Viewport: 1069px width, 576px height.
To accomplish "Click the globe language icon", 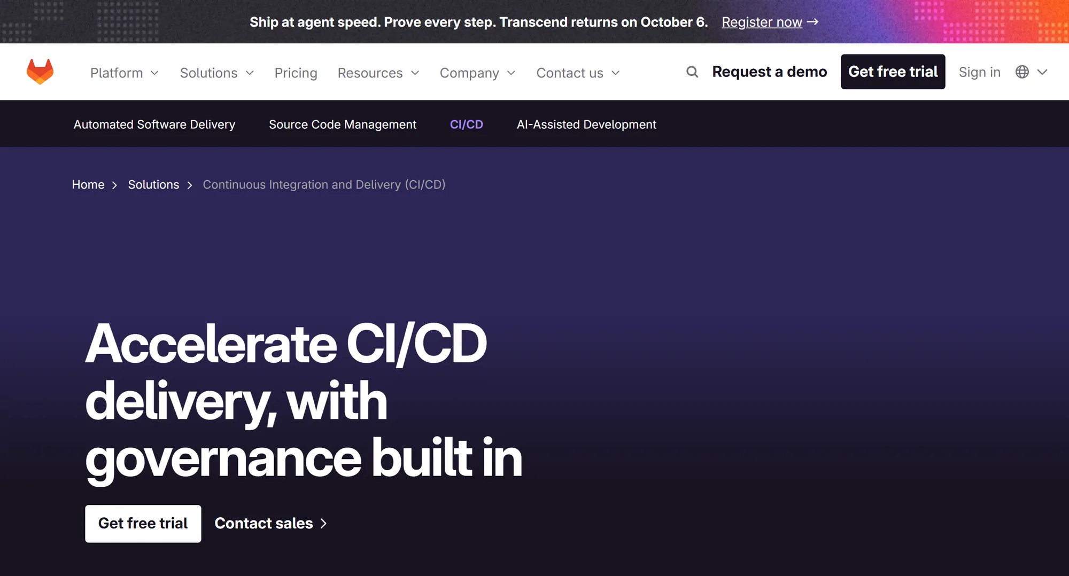I will click(x=1022, y=72).
